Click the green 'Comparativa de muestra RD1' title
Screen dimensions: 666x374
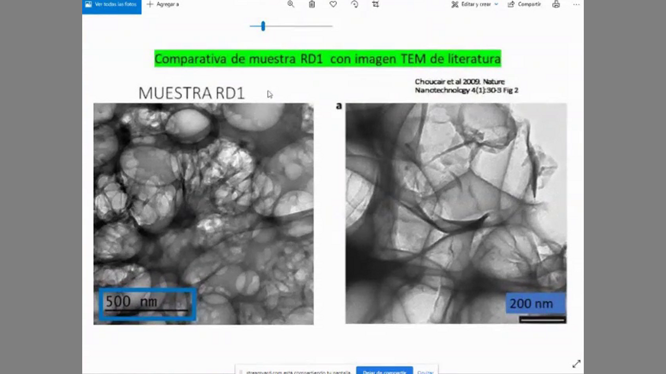coord(327,59)
